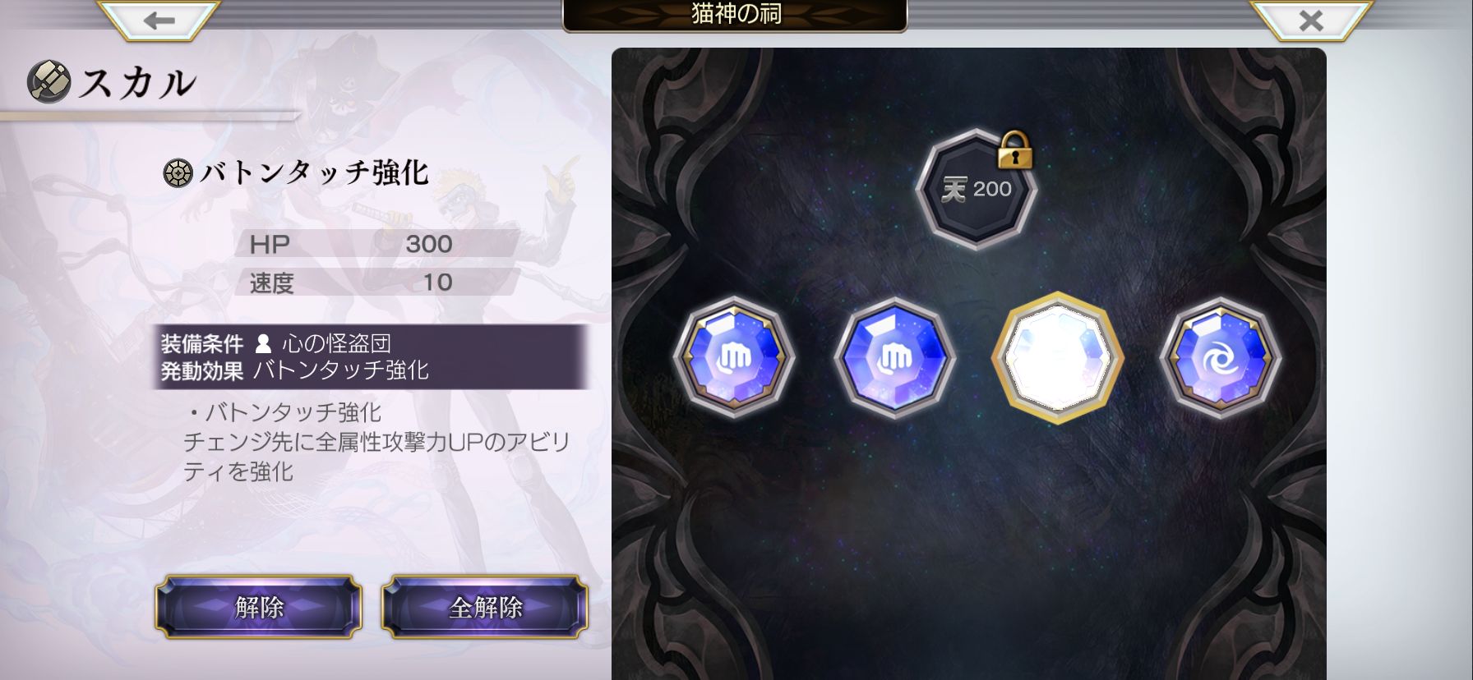Click the 速度 10 stat row

point(376,283)
